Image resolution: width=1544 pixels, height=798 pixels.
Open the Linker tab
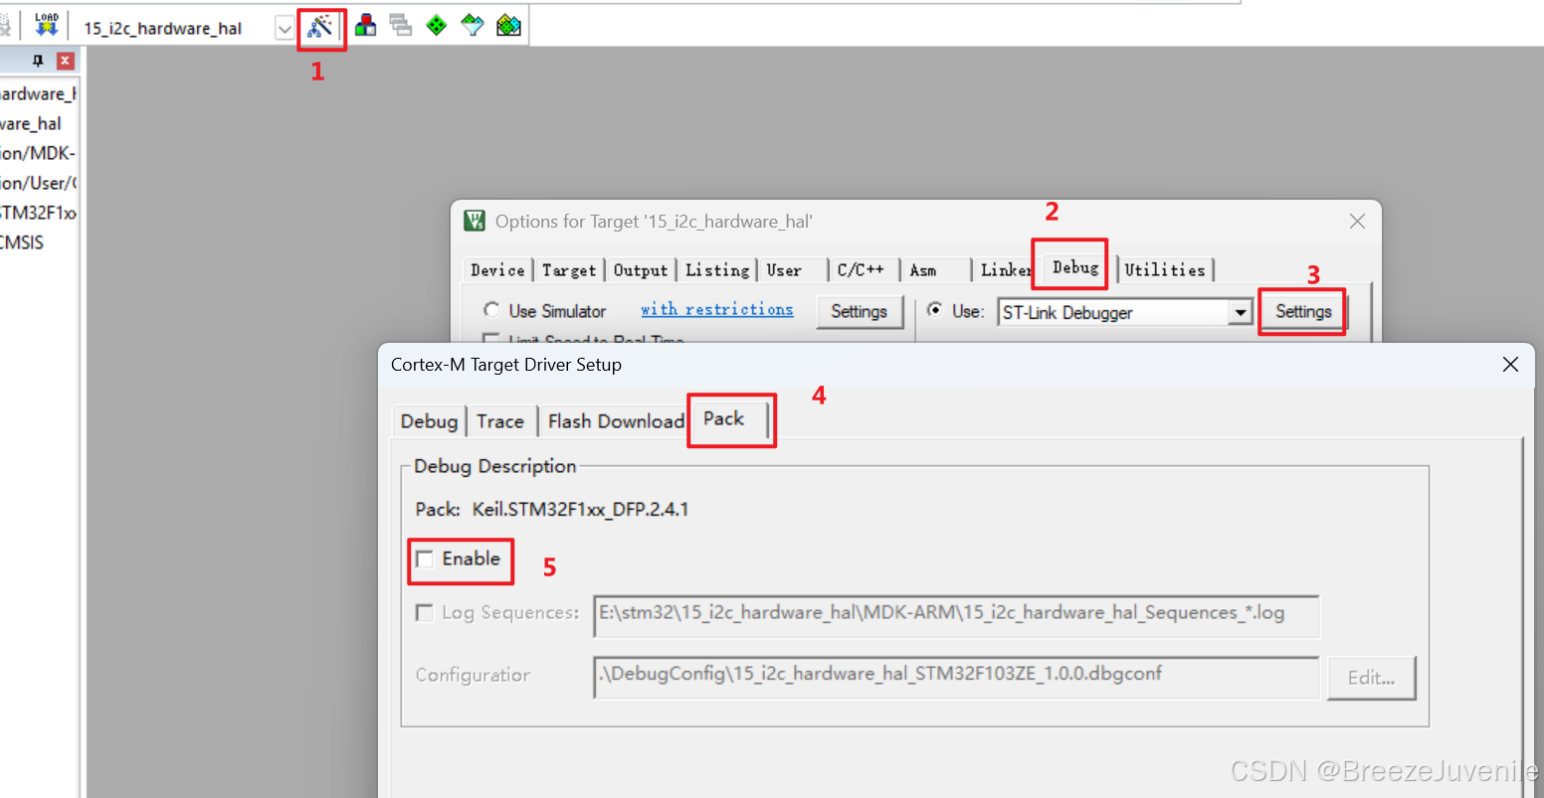1005,270
